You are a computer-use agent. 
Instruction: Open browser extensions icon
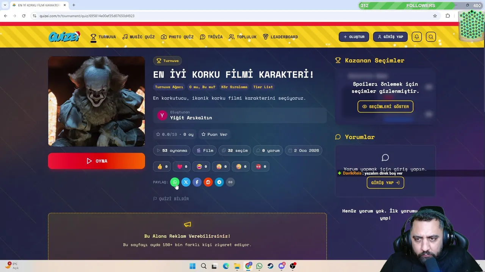(448, 16)
